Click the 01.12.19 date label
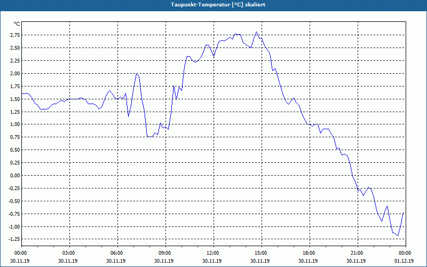Image resolution: width=427 pixels, height=267 pixels. click(x=404, y=261)
